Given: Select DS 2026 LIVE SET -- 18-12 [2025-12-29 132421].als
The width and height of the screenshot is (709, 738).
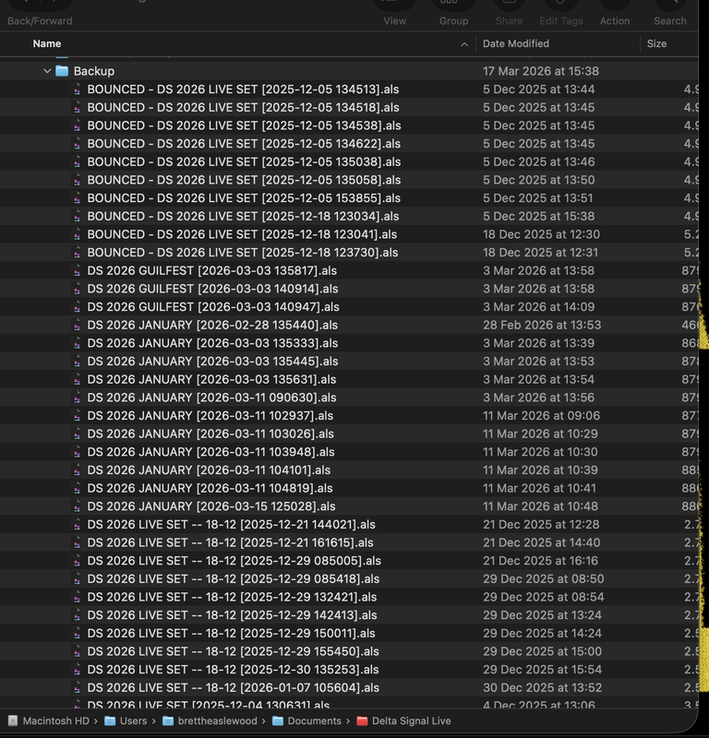Looking at the screenshot, I should point(232,597).
